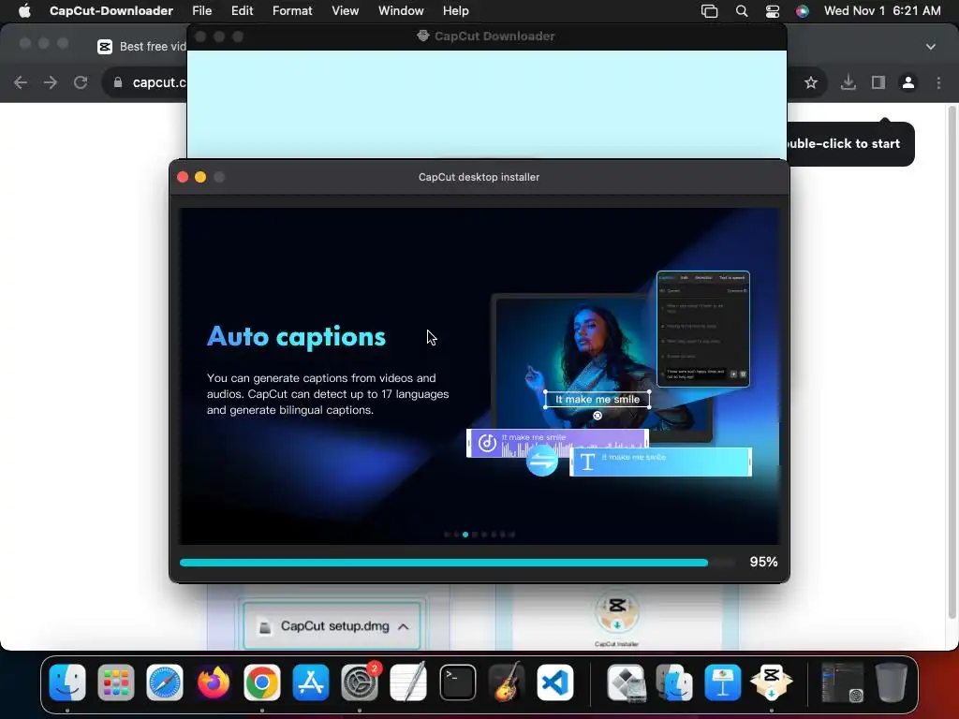Click the CapCut installer box icon in Dock
This screenshot has width=959, height=719.
[x=772, y=682]
